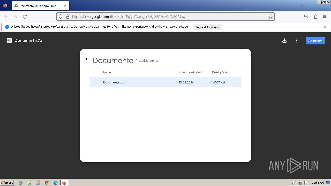Click the Refresh Firefox button
Viewport: 331px width, 186px height.
pyautogui.click(x=208, y=27)
